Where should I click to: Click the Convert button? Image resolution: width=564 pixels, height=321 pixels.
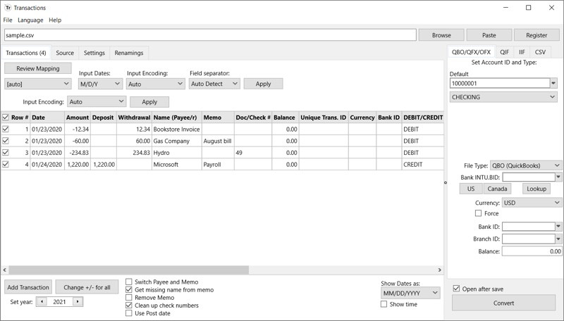point(503,303)
